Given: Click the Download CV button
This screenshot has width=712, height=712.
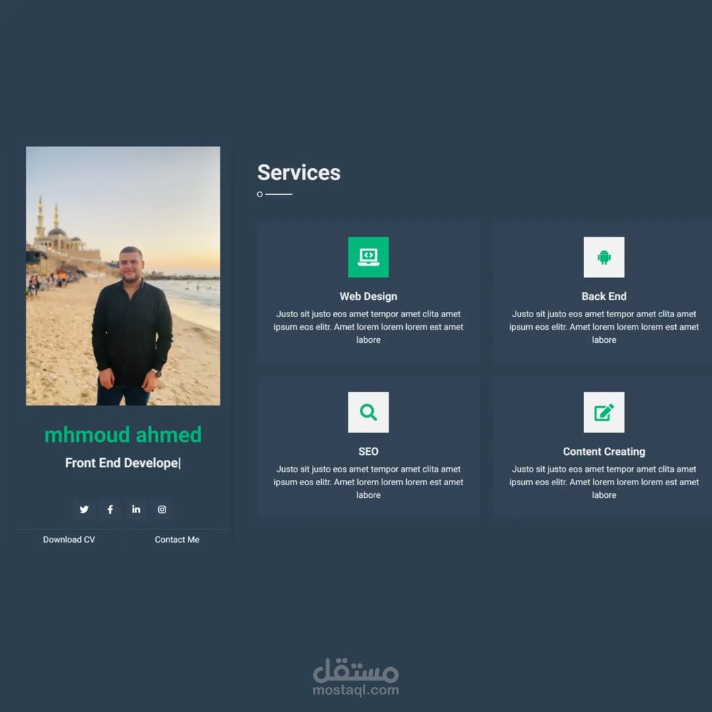Looking at the screenshot, I should click(69, 539).
